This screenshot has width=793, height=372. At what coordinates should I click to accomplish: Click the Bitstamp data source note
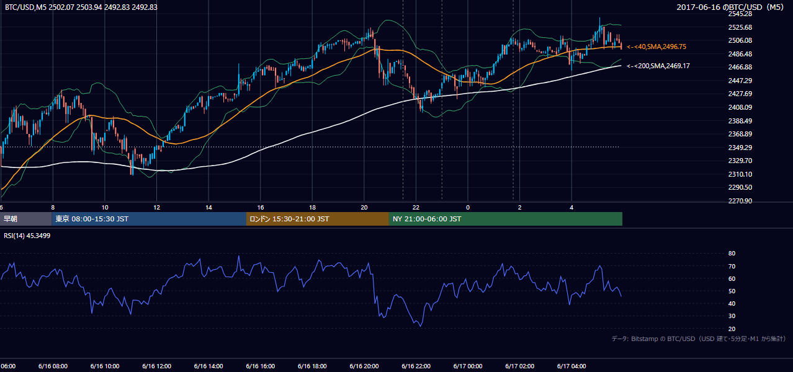click(699, 339)
